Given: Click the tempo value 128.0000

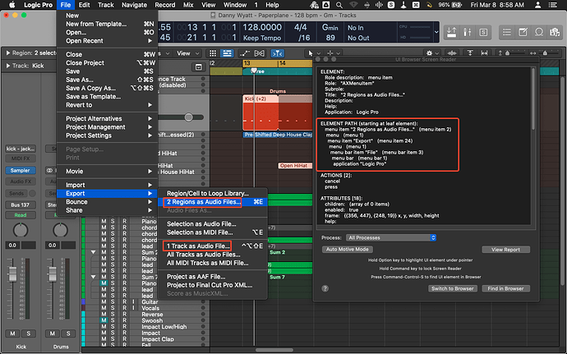Looking at the screenshot, I should tap(262, 27).
